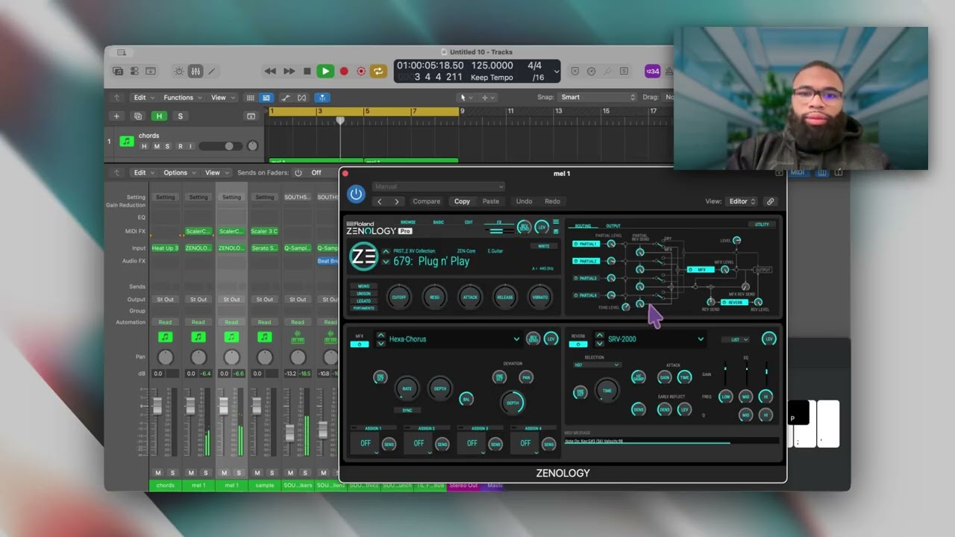
Task: Open the Smart Controls dial icon
Action: coord(178,71)
